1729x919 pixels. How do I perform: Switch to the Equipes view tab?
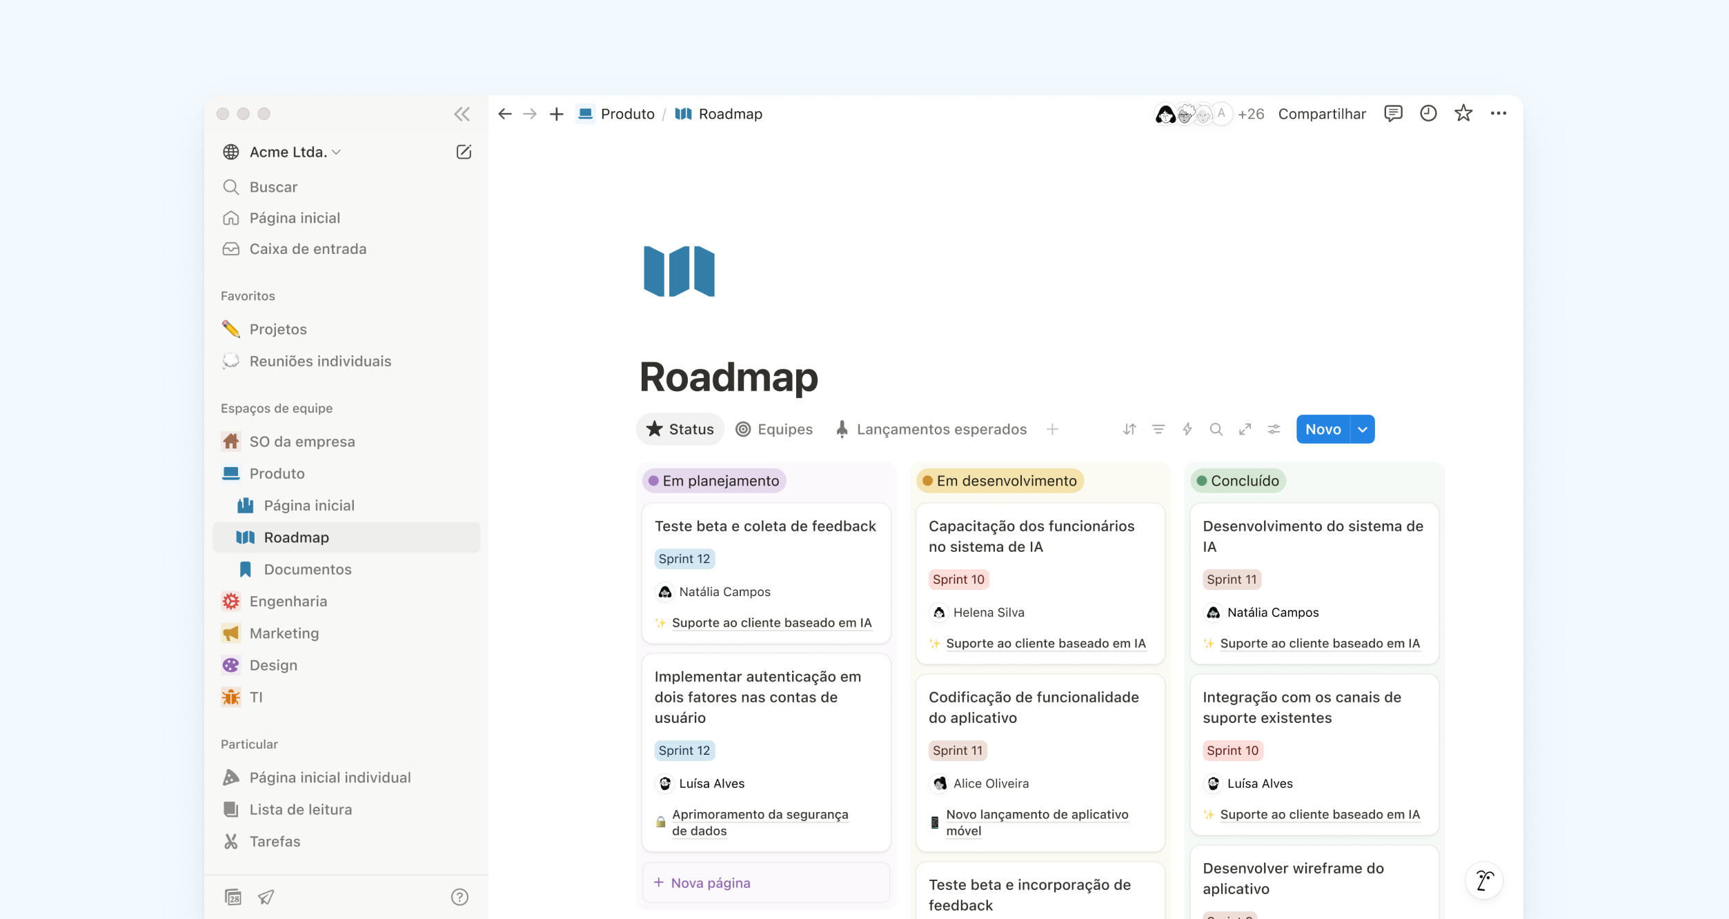point(774,429)
